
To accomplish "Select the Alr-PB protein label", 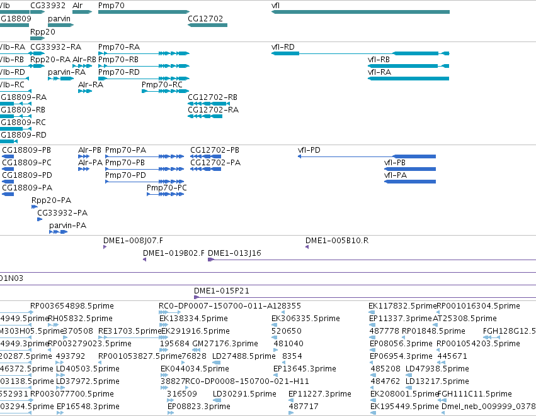I will pos(89,150).
